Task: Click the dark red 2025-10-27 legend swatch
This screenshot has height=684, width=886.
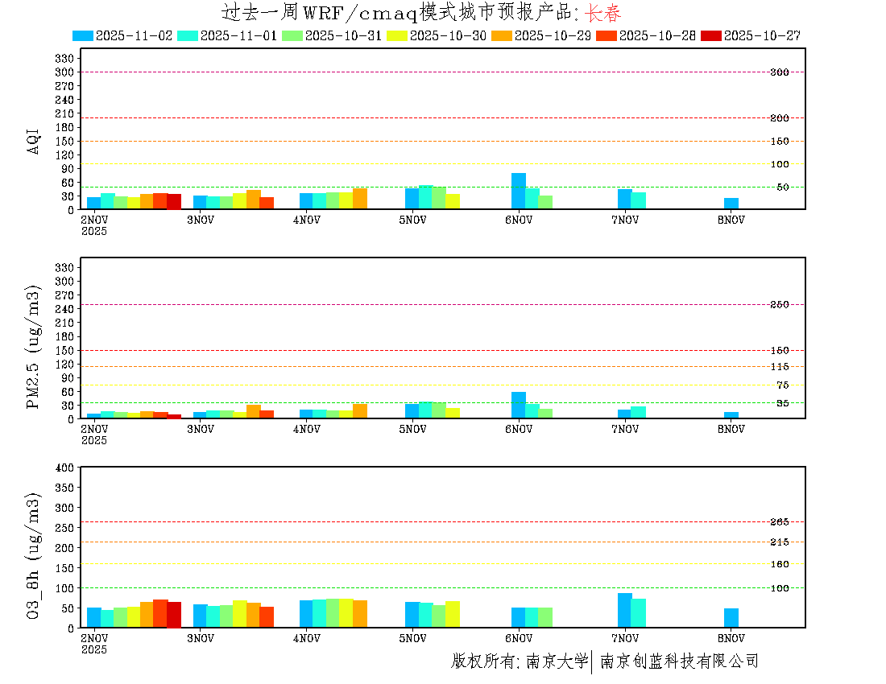Action: point(711,35)
